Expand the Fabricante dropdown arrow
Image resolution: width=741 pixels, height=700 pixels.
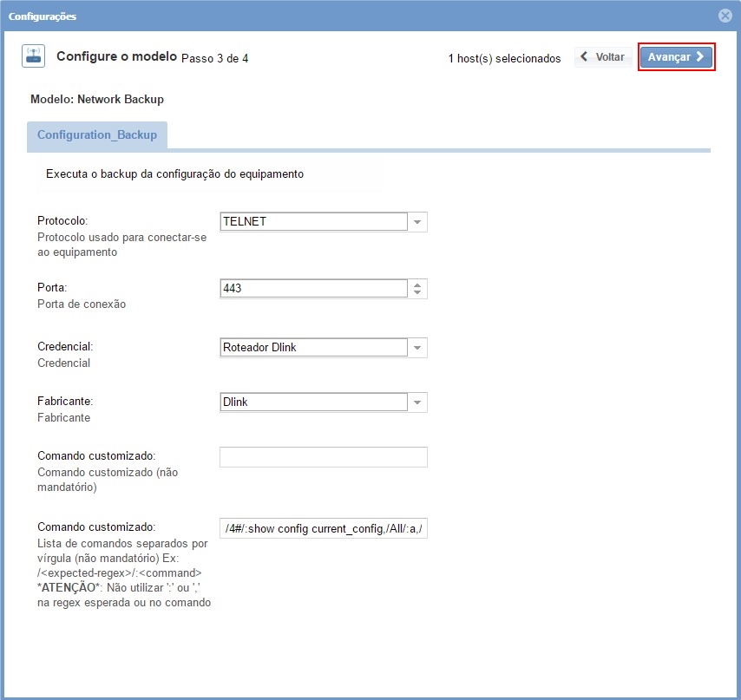coord(417,402)
